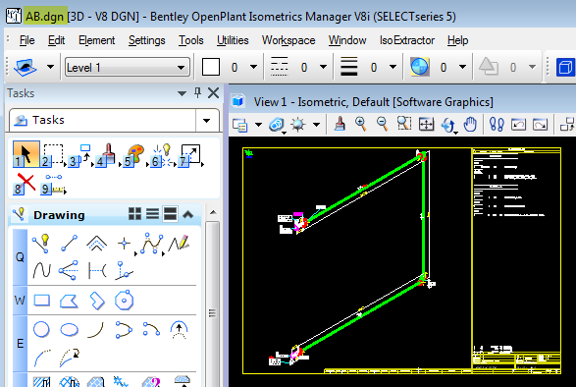Select the Element Selection arrow tool

click(26, 154)
